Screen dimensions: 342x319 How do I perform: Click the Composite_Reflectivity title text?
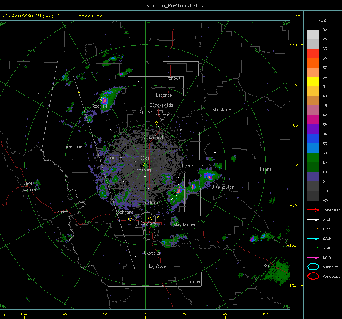coord(171,6)
